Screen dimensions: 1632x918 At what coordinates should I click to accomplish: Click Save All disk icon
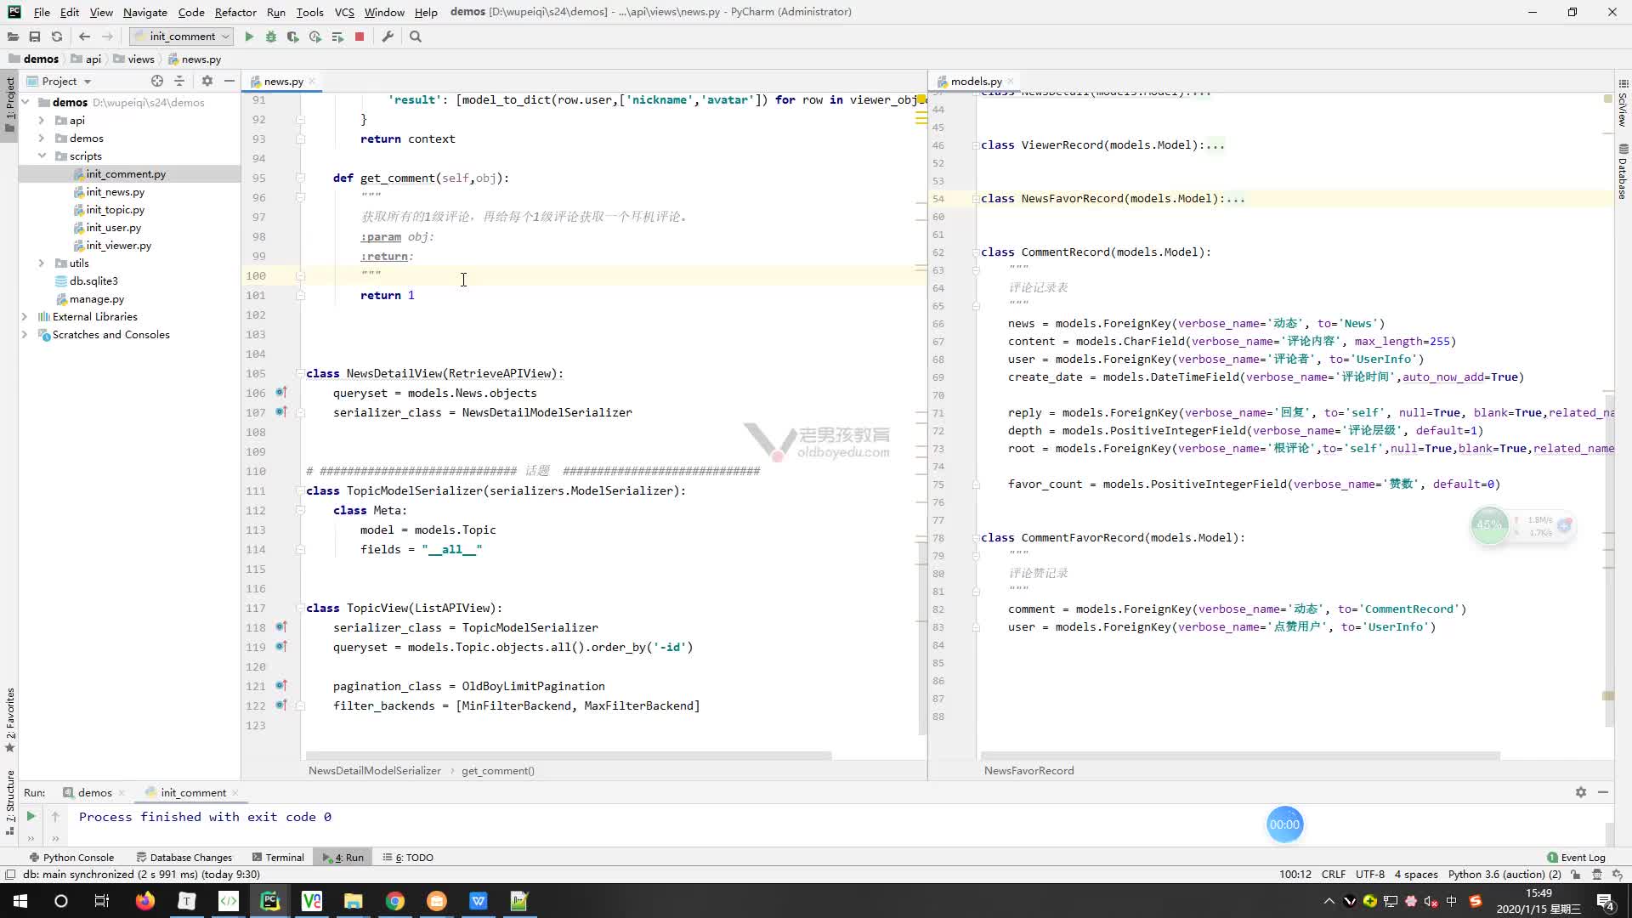[35, 37]
